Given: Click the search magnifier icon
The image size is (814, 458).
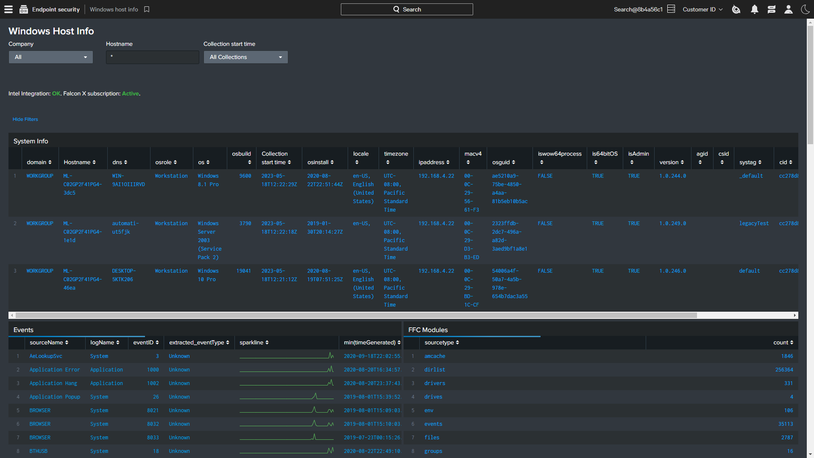Looking at the screenshot, I should 396,9.
